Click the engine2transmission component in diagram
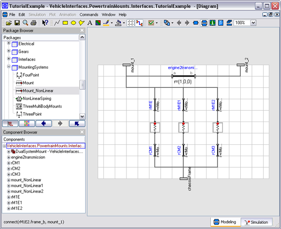Image resolution: width=281 pixels, height=229 pixels. coord(183,76)
